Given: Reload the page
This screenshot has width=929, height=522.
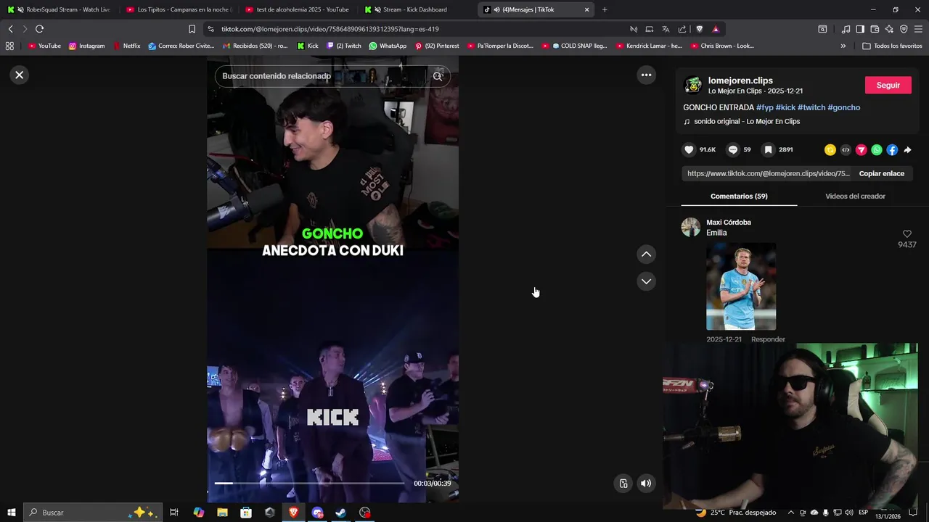Looking at the screenshot, I should 39,29.
